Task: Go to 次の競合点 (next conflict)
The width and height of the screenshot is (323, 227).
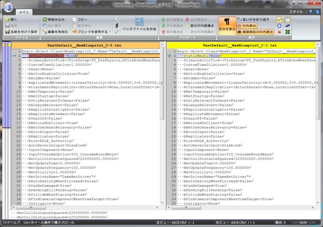Action: [x=196, y=19]
